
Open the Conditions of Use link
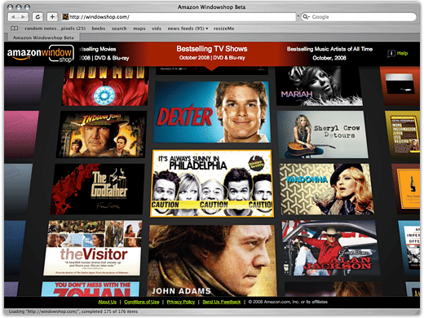pos(142,302)
